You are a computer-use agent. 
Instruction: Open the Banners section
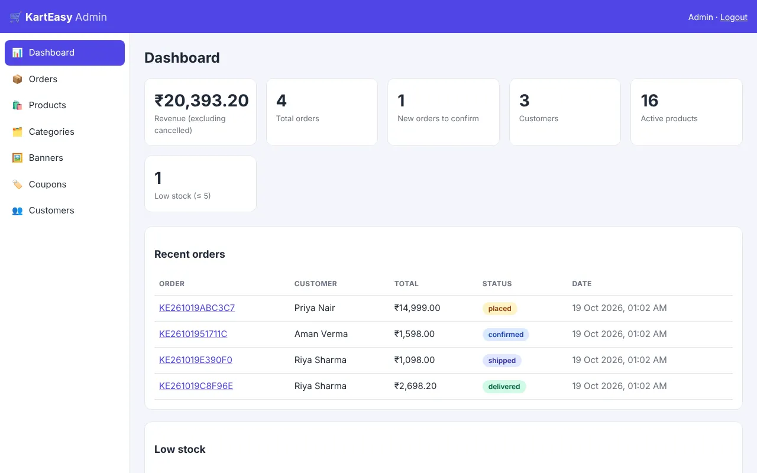64,158
